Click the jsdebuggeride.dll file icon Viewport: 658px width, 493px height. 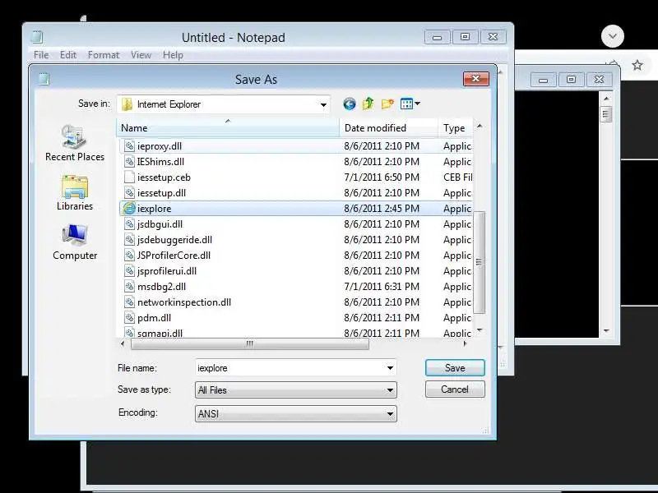(129, 239)
